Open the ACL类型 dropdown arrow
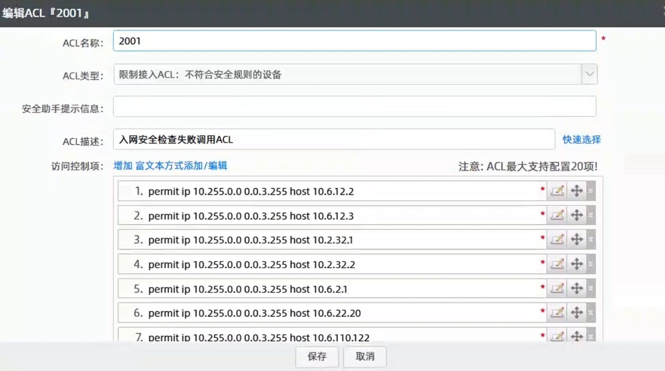The width and height of the screenshot is (665, 371). click(590, 74)
